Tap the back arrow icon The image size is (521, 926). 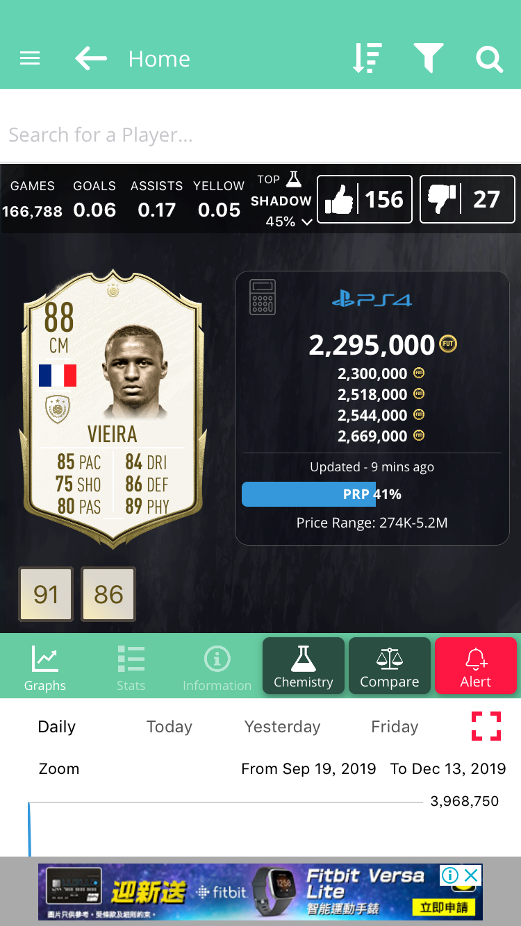click(91, 59)
